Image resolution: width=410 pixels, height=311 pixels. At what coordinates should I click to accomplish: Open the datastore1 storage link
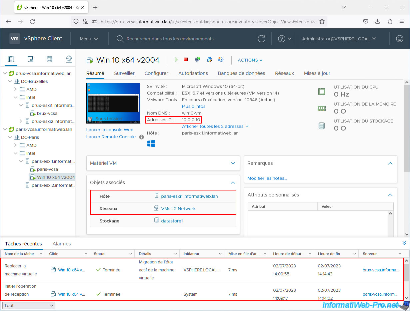coord(172,221)
